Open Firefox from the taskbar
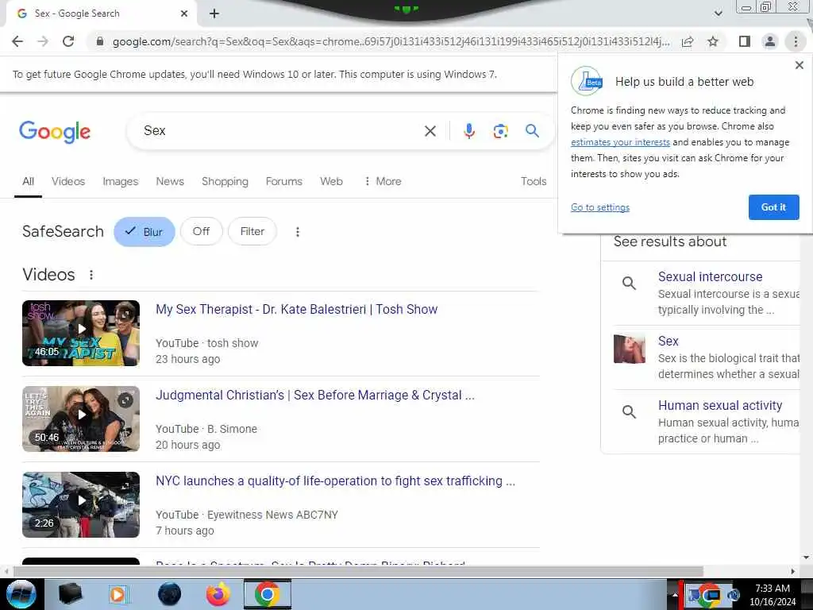 [x=218, y=594]
